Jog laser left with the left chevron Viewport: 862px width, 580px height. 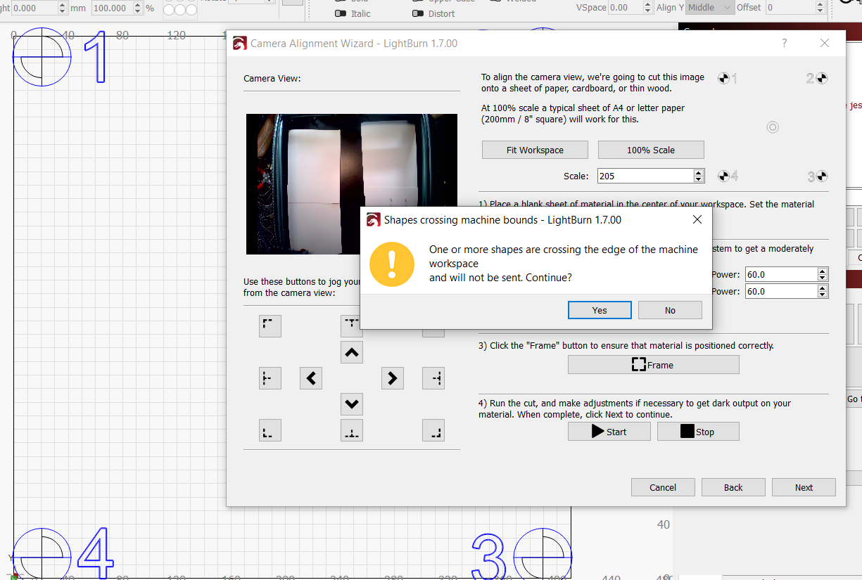click(x=311, y=378)
